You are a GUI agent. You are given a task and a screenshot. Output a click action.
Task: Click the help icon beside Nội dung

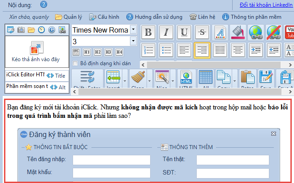[43, 4]
